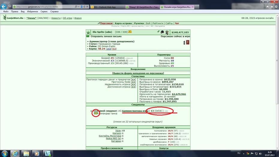
Task: Click the black helmet icon in profile header
Action: tap(162, 32)
